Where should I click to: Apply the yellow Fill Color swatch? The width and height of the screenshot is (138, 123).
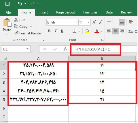click(87, 31)
